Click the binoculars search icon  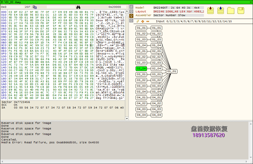(x=78, y=7)
